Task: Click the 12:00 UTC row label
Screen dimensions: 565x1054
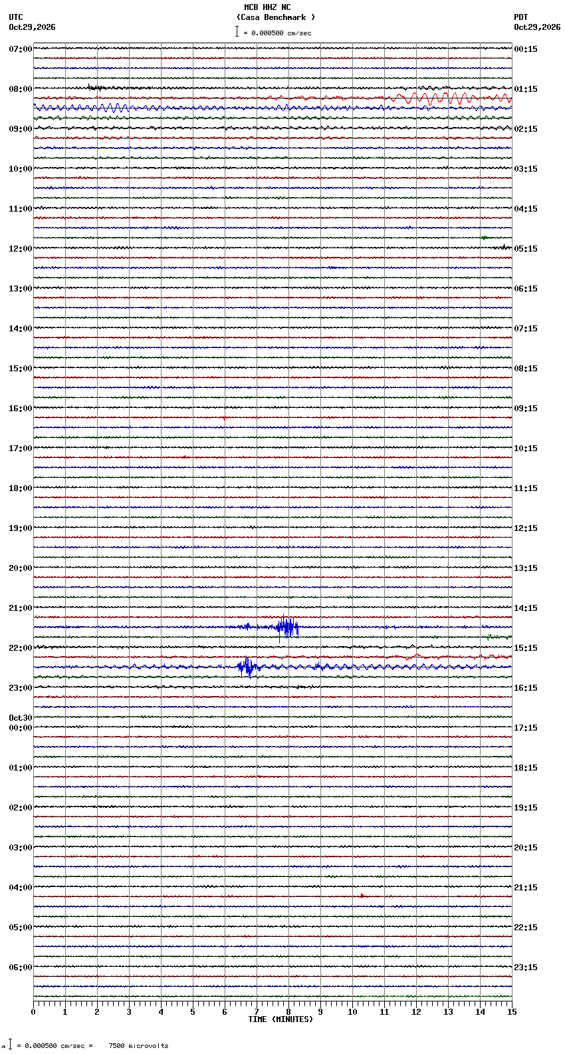Action: coord(20,249)
